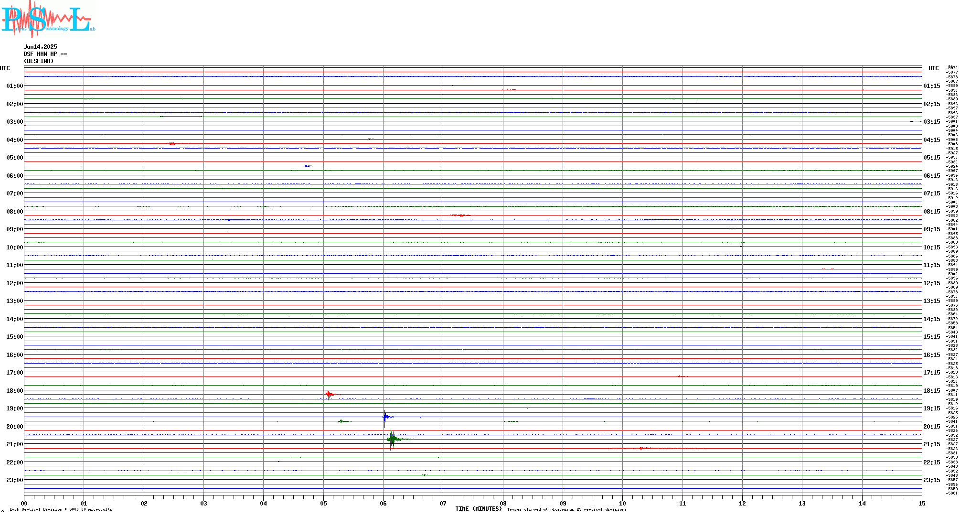Click the 04:15 time label

932,140
